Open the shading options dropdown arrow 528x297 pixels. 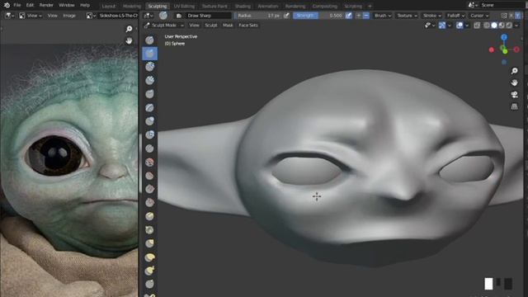click(516, 26)
